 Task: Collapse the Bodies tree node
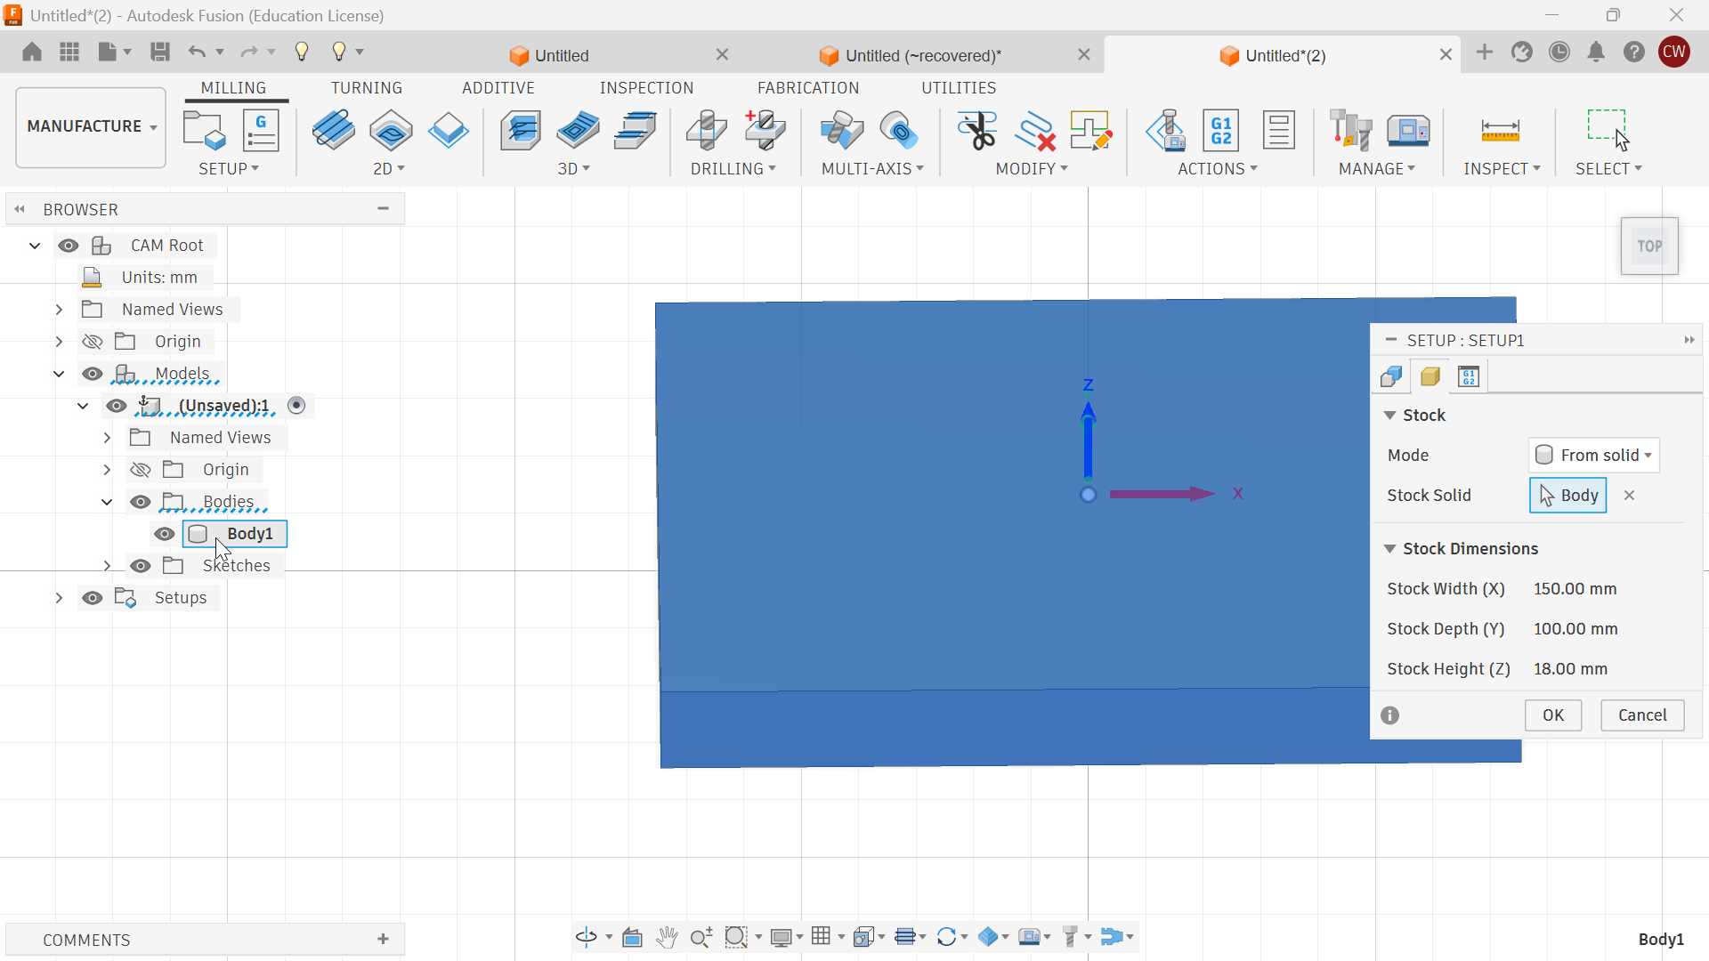tap(107, 502)
